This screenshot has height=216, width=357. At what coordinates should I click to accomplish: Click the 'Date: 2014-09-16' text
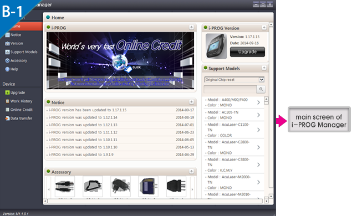[x=244, y=43]
